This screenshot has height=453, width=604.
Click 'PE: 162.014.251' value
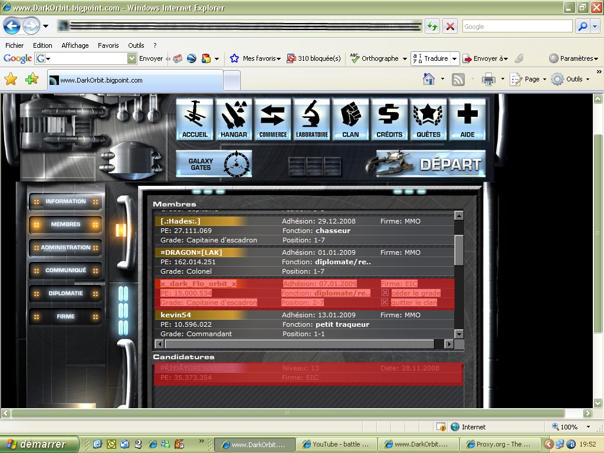tap(188, 262)
